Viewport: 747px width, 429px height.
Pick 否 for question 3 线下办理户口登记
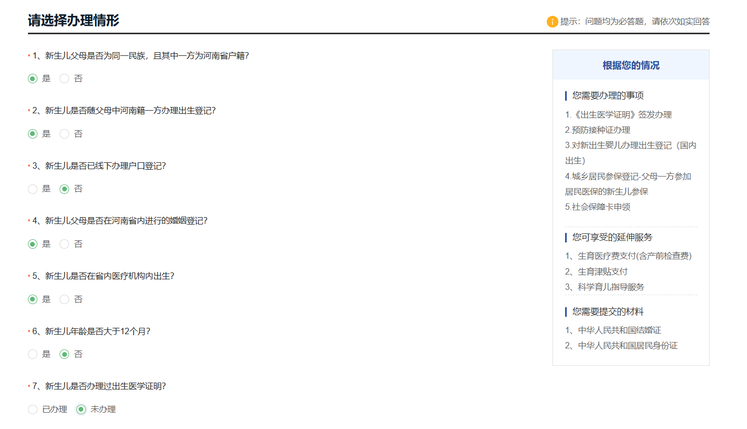(x=64, y=189)
